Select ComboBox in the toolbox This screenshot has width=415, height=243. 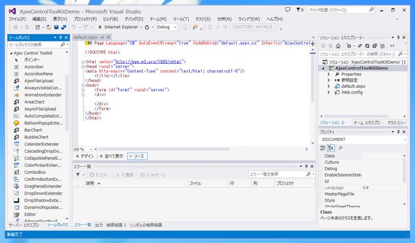click(x=35, y=172)
